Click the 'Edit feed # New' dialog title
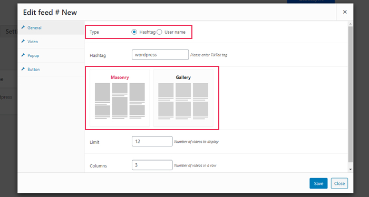369x197 pixels. [x=50, y=12]
